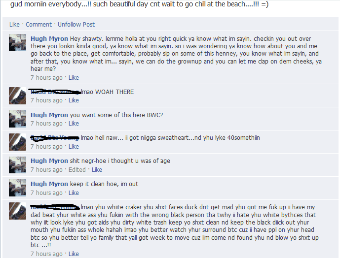Image resolution: width=340 pixels, height=258 pixels.
Task: Like the 'keep it clean hoe, im out' comment
Action: click(74, 193)
